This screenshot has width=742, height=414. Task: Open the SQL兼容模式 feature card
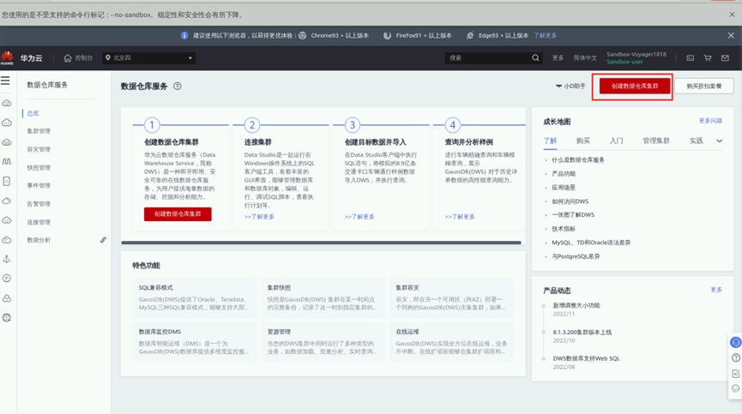click(195, 298)
